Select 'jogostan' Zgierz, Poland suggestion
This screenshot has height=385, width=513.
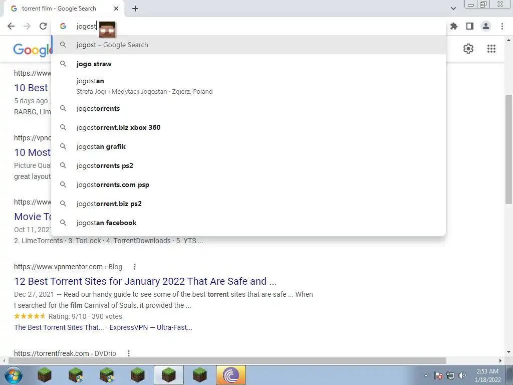(x=248, y=86)
